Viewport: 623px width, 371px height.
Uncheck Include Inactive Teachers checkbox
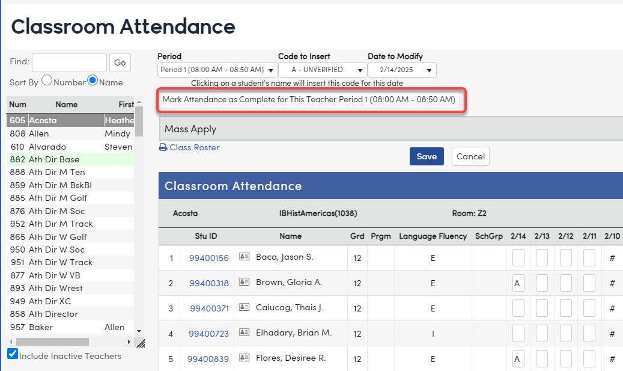coord(13,354)
